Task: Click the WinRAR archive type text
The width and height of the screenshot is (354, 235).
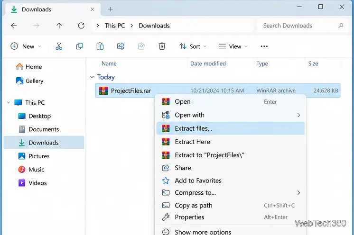Action: tap(276, 90)
